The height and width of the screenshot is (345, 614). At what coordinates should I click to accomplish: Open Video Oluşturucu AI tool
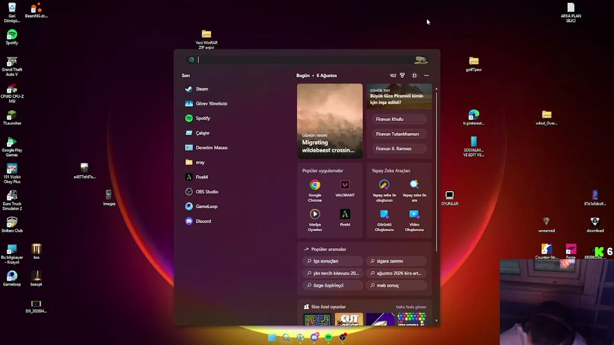click(x=414, y=220)
